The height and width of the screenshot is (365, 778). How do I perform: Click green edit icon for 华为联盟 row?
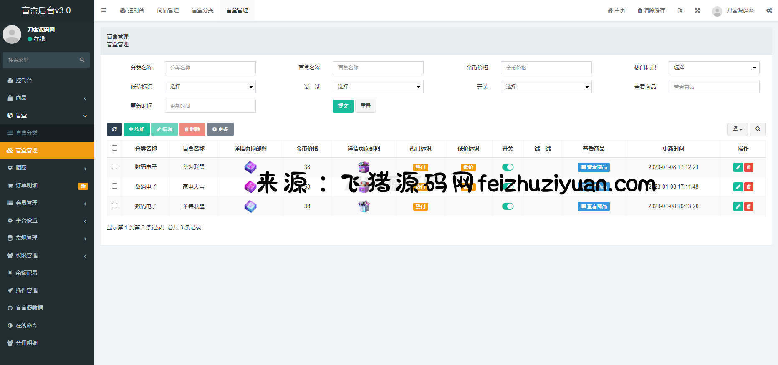738,167
